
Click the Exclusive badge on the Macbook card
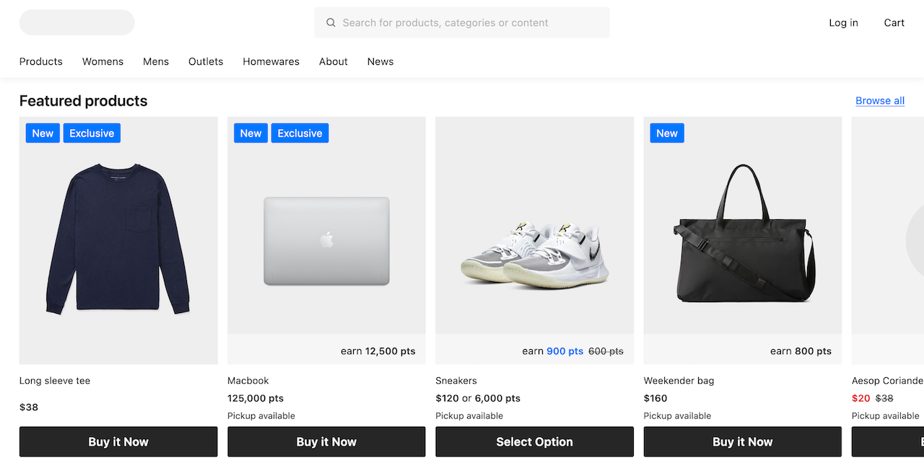300,133
